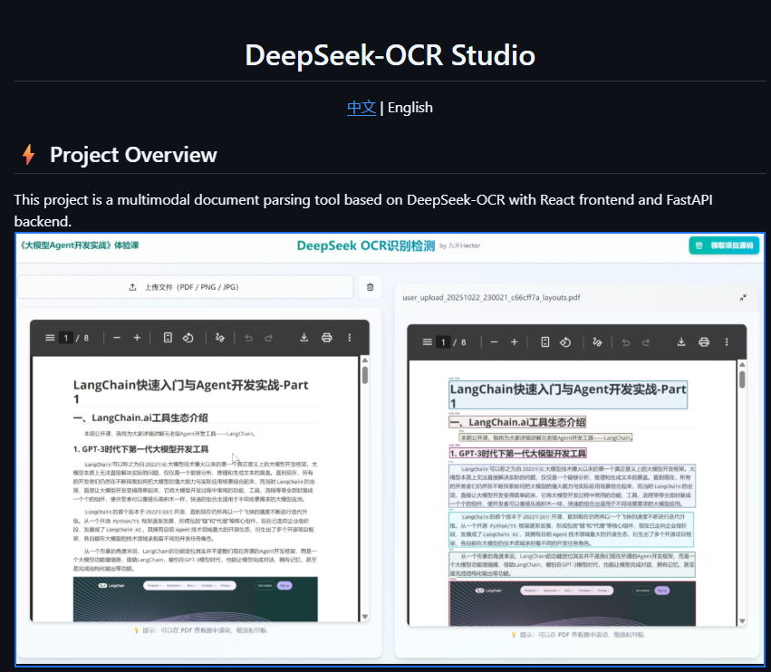Viewport: 771px width, 672px height.
Task: Click zoom in plus in right PDF toolbar
Action: tap(515, 342)
